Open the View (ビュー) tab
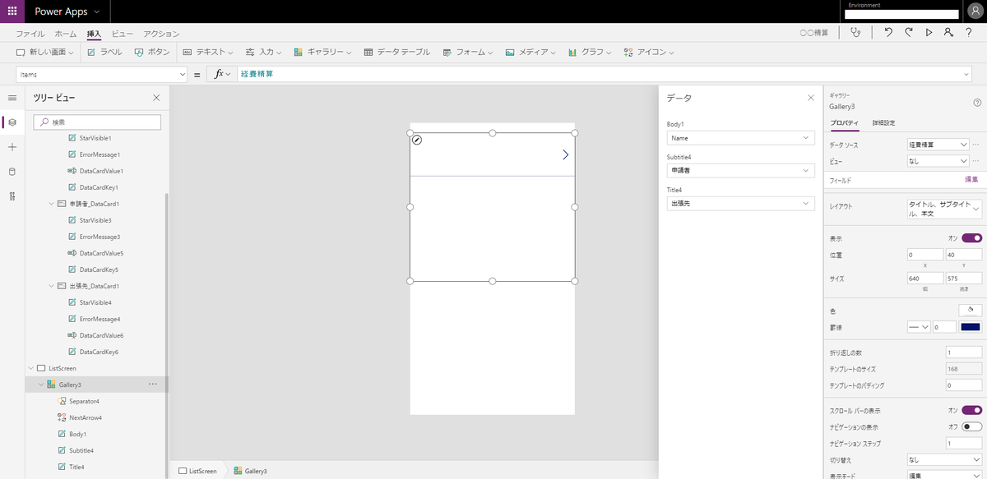 click(x=122, y=34)
